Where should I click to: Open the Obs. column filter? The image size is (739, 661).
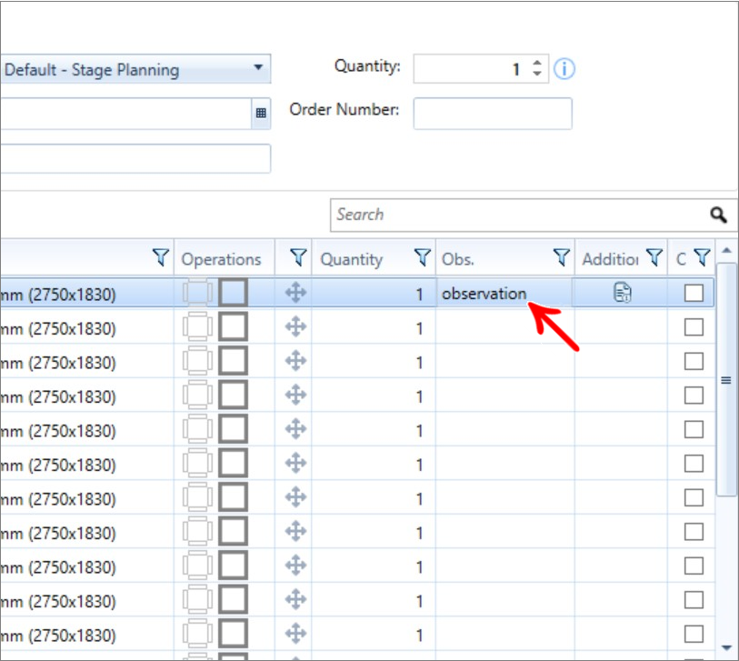click(x=562, y=257)
